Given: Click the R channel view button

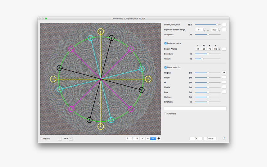Looking at the screenshot, I should [128, 138].
